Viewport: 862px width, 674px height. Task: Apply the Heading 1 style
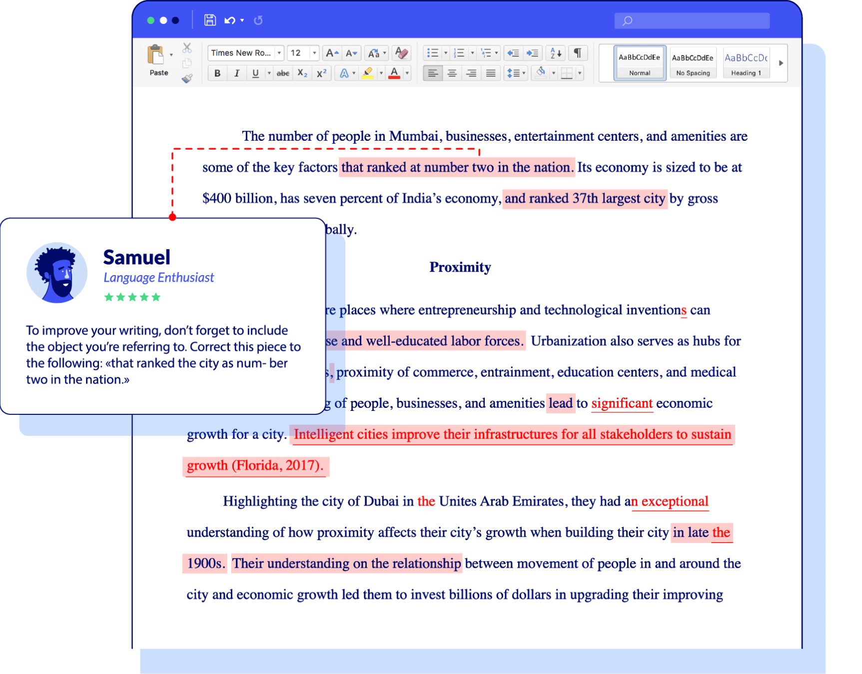[746, 63]
